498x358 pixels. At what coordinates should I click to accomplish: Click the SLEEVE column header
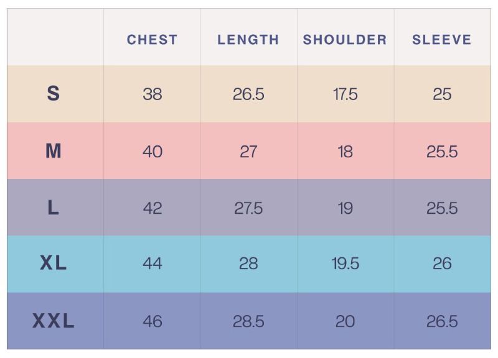tap(442, 40)
